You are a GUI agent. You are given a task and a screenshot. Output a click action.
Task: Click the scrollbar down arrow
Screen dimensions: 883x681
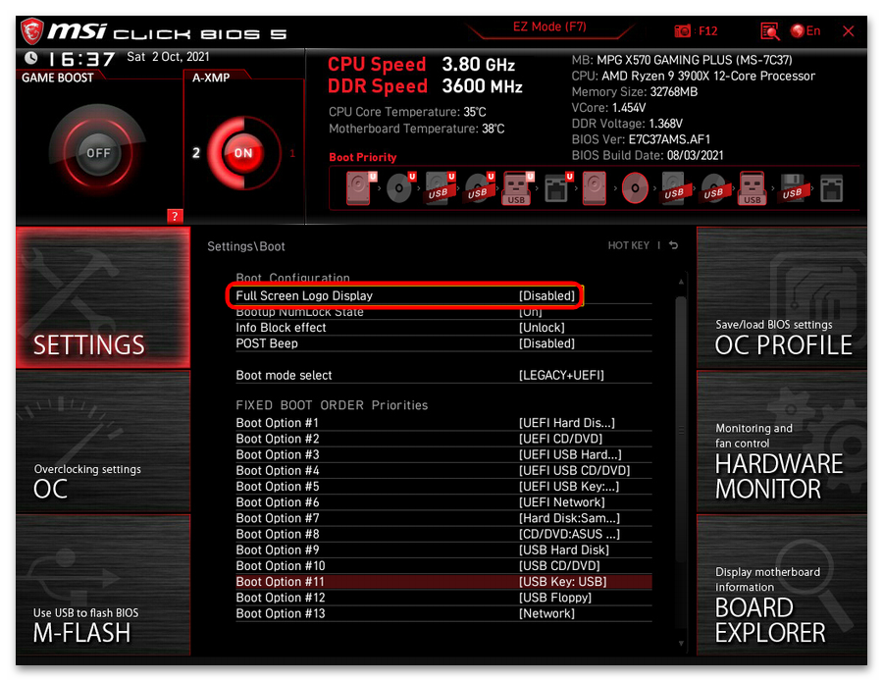coord(681,643)
